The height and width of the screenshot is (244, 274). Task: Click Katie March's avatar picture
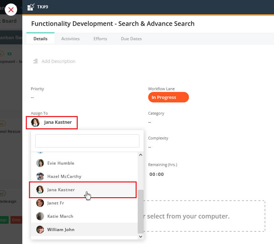pos(40,216)
